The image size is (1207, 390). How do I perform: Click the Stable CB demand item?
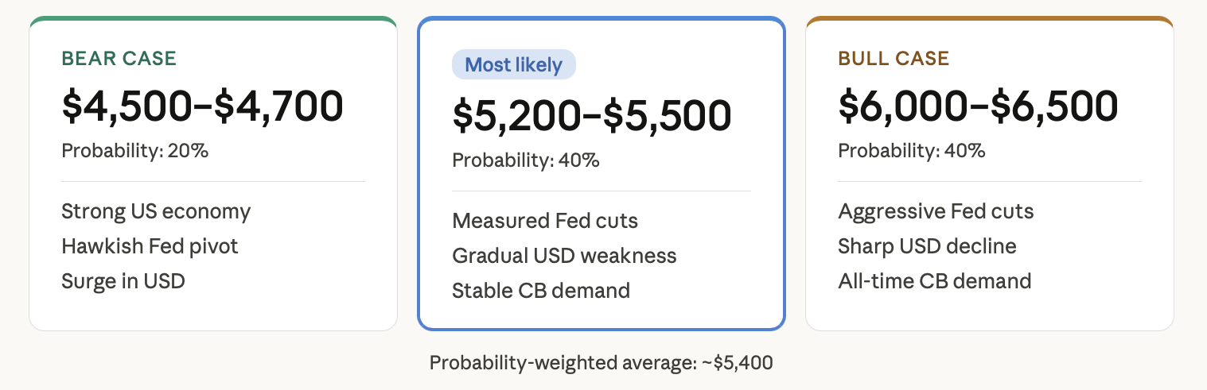click(541, 290)
